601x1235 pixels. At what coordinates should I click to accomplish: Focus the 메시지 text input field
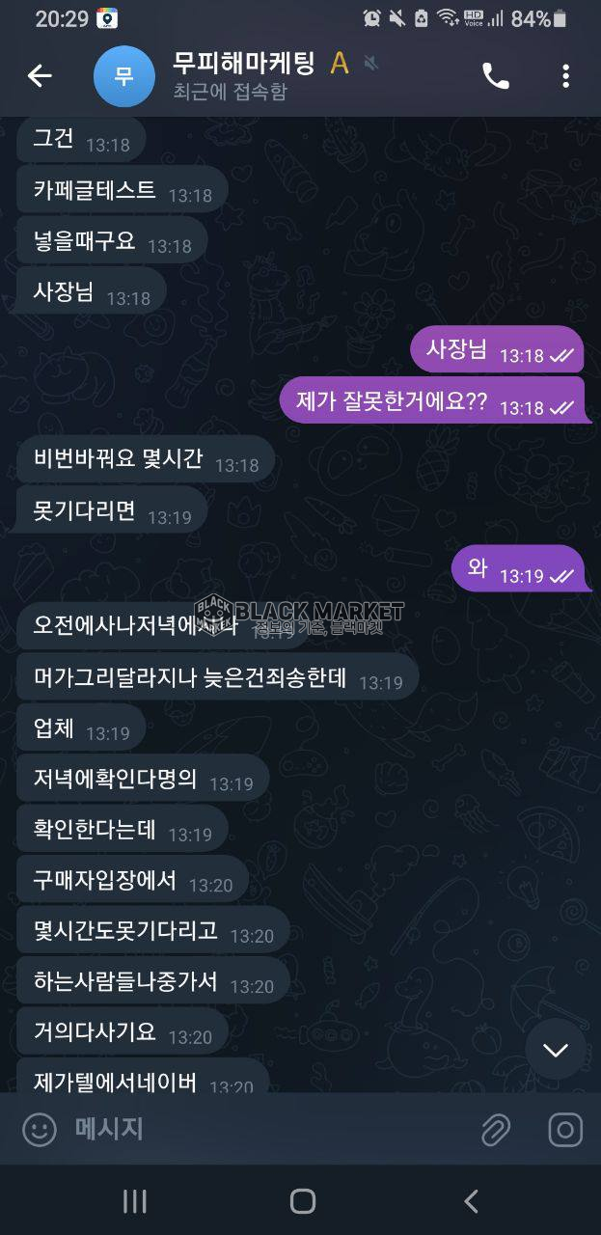click(270, 1129)
